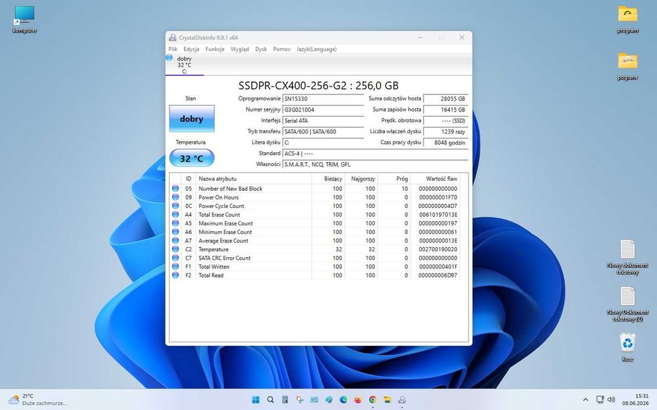657x410 pixels.
Task: Click status icon for Total Read
Action: coord(175,276)
